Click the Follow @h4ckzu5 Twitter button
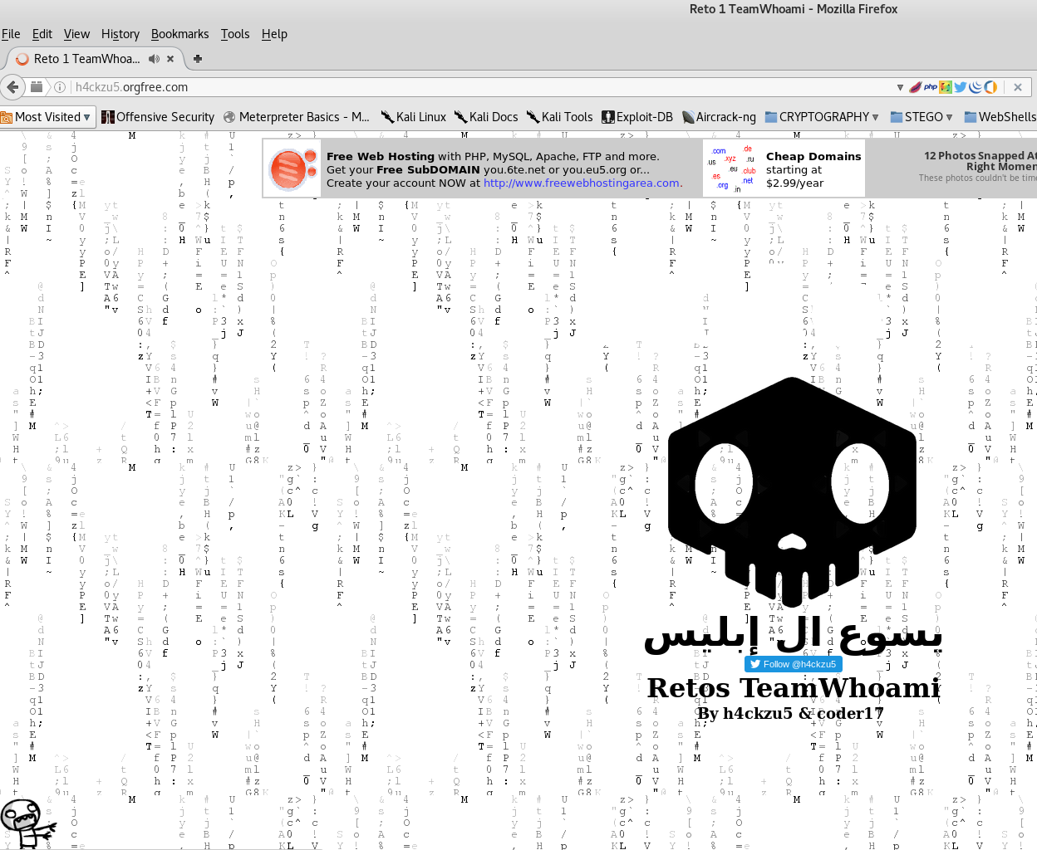1037x850 pixels. point(793,664)
